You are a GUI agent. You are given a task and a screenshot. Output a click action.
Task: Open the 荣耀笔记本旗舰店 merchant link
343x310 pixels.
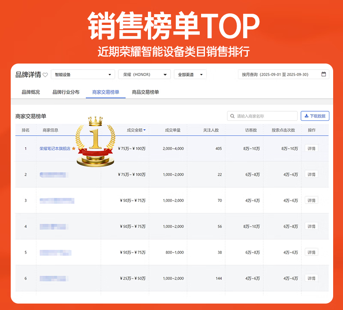[55, 149]
